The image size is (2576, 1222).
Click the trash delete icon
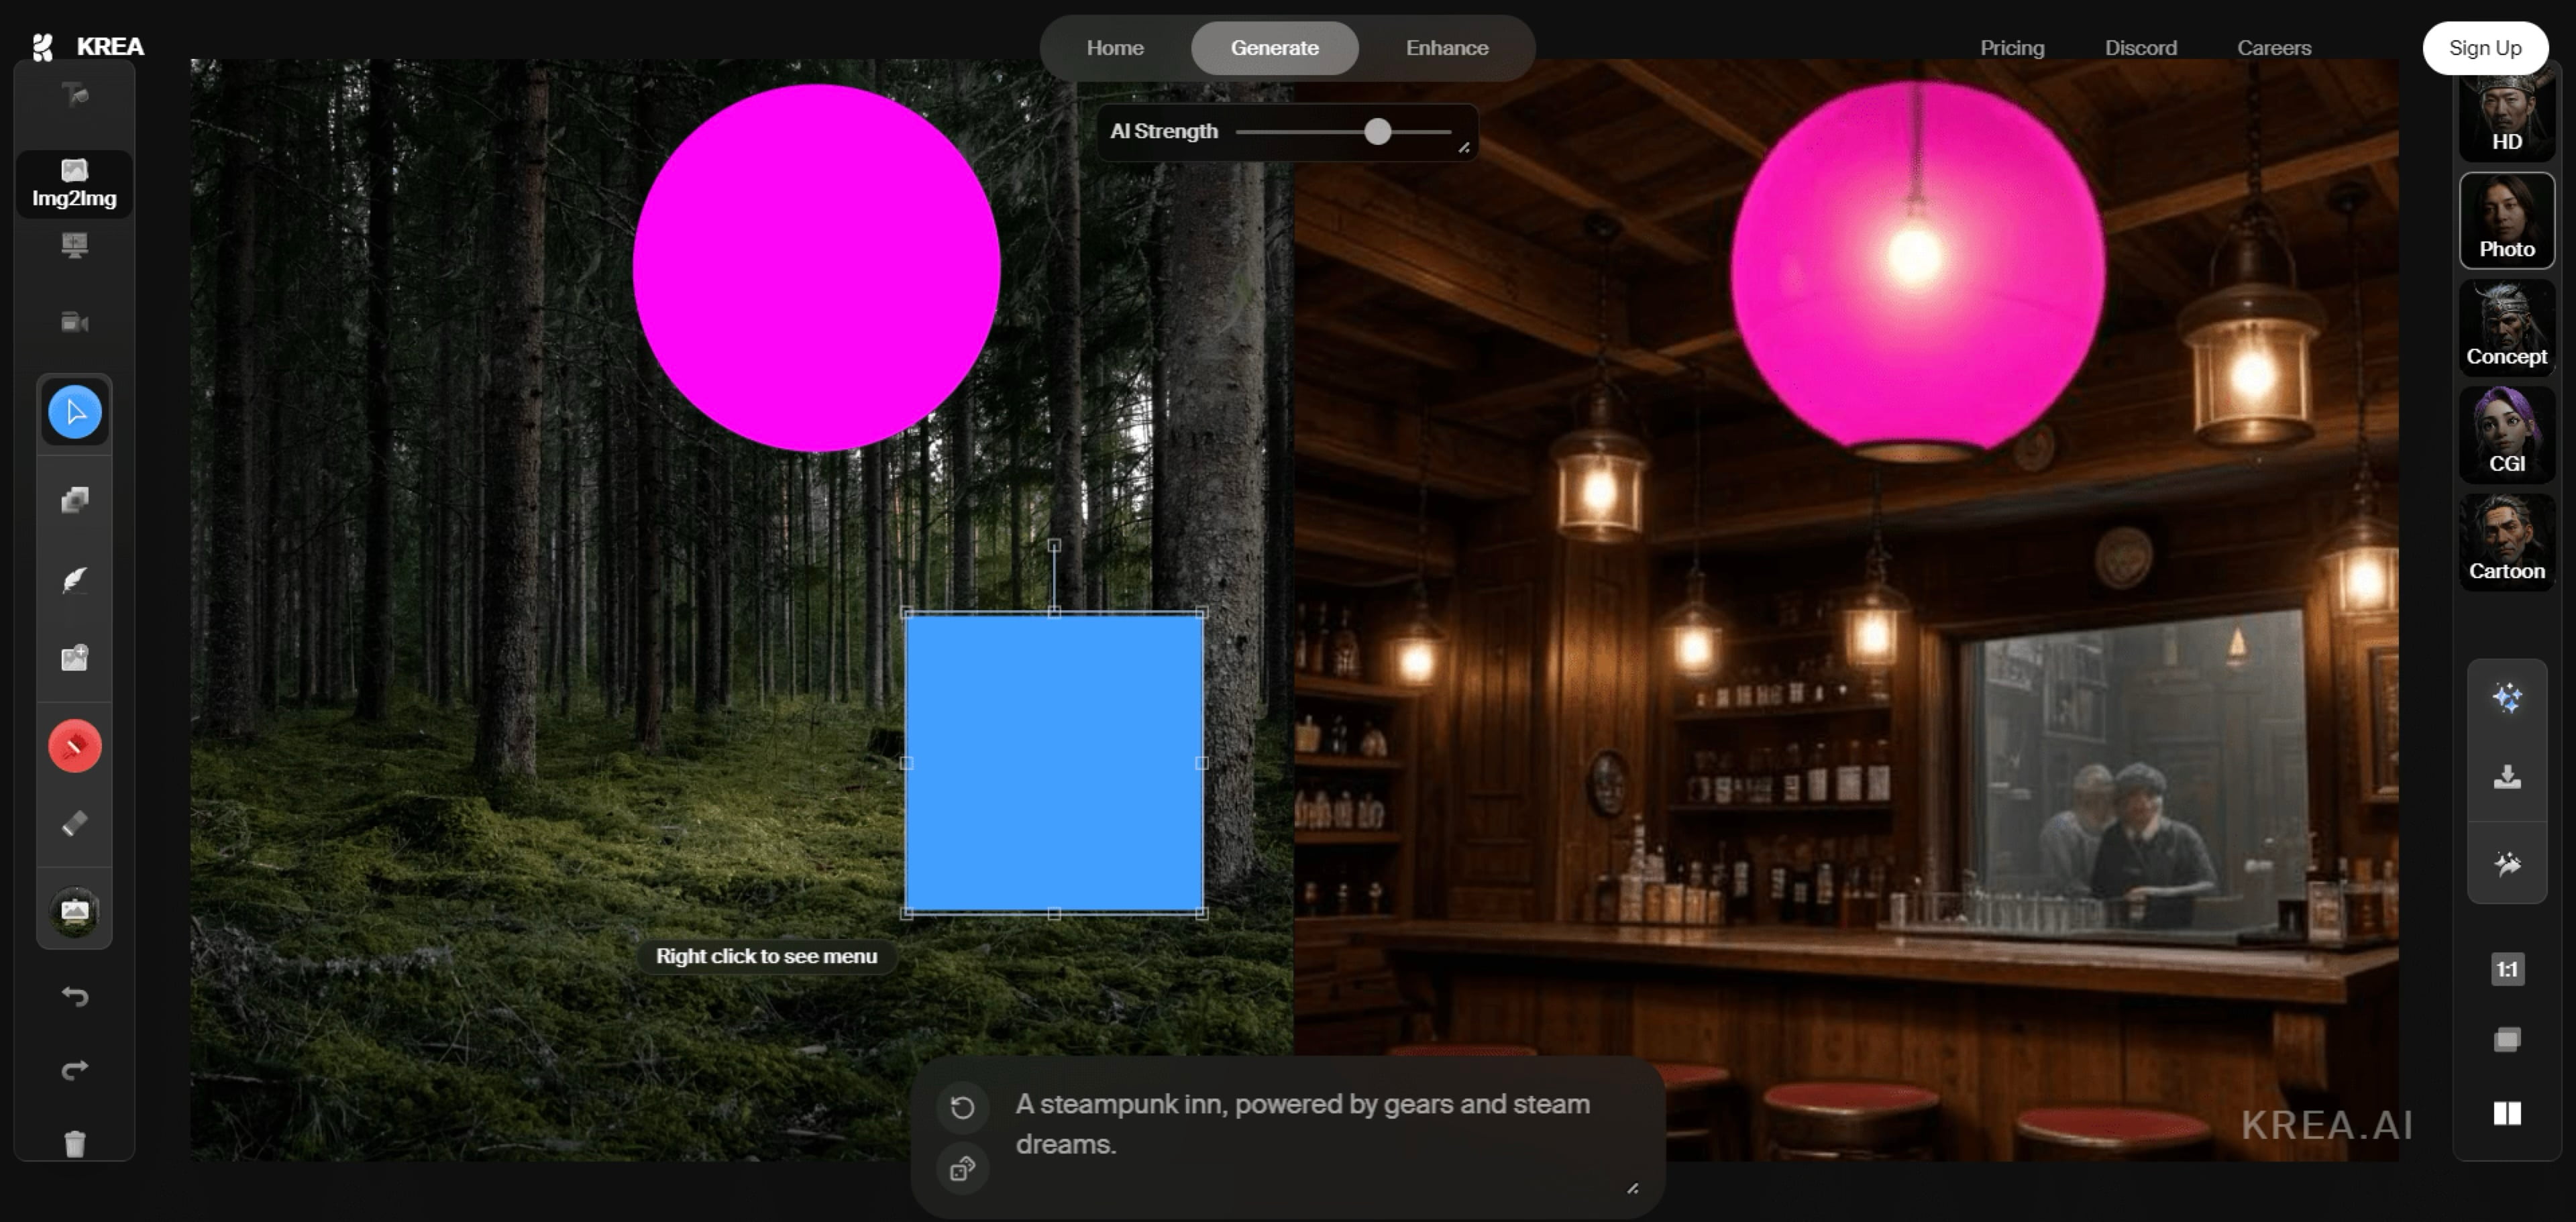75,1143
